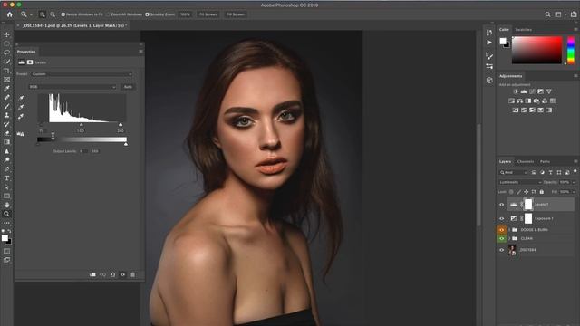Viewport: 580px width, 326px height.
Task: Select the Lasso tool
Action: [6, 53]
